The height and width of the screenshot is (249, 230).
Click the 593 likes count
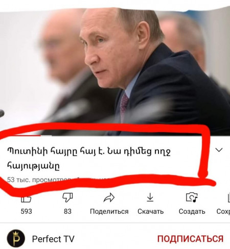coord(26,211)
